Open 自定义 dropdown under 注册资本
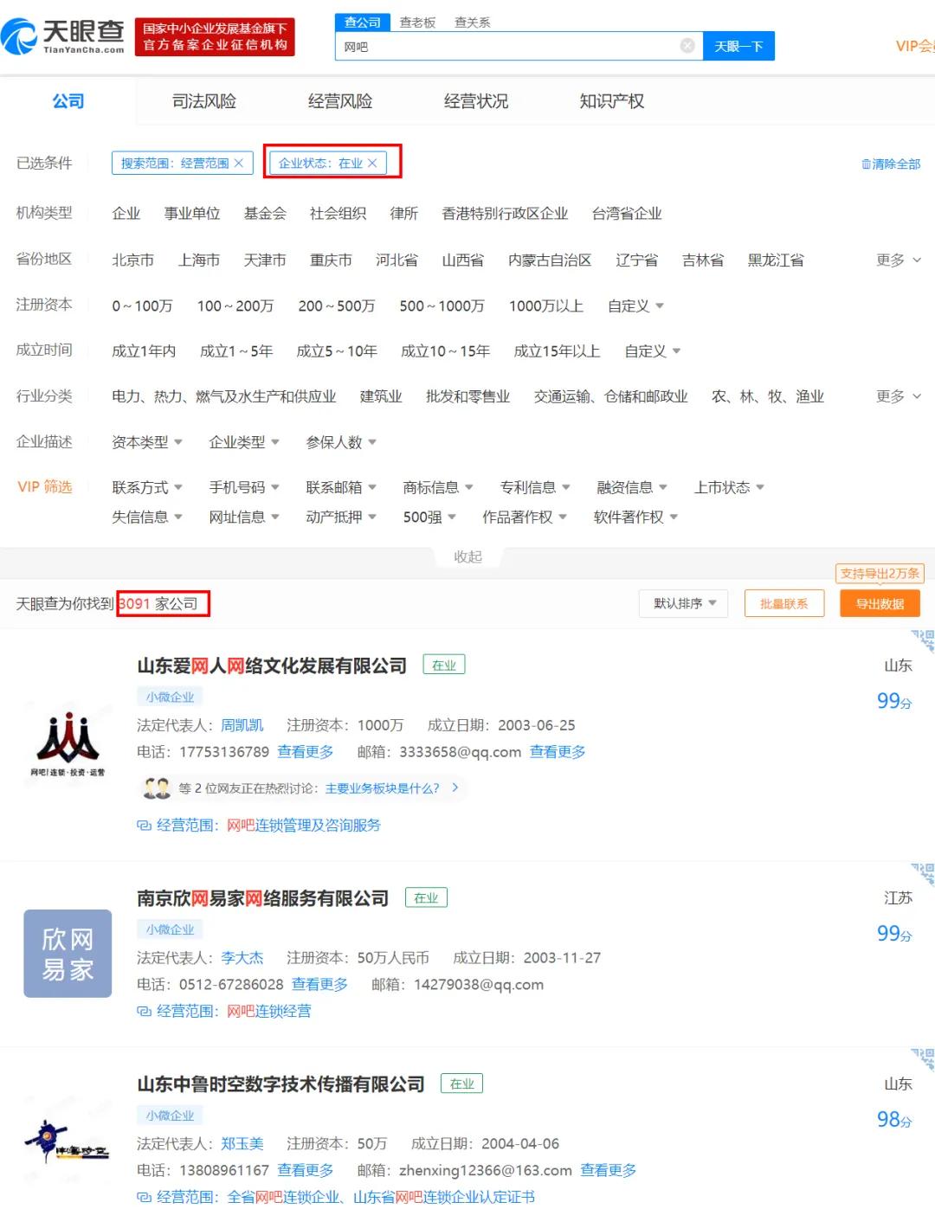Image resolution: width=935 pixels, height=1228 pixels. click(636, 305)
